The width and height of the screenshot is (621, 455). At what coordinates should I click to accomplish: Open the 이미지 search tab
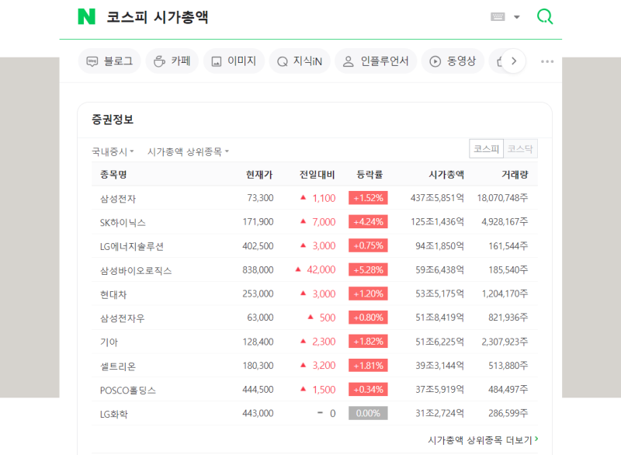tap(234, 61)
